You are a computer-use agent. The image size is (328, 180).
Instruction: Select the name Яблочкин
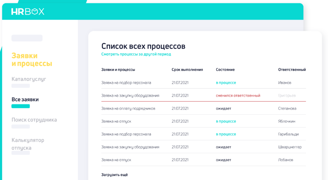[x=287, y=121]
